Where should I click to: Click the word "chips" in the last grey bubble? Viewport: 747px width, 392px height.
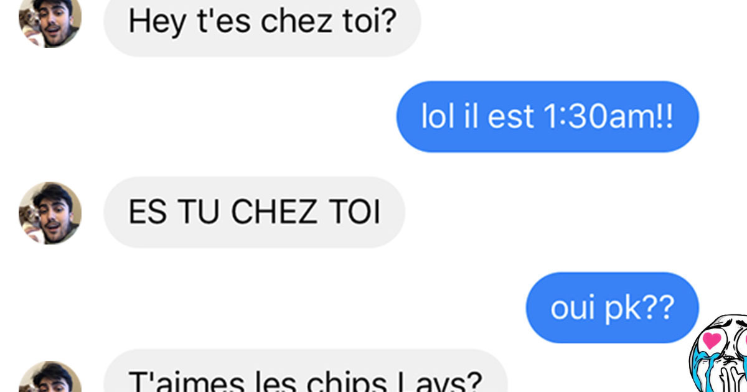(x=354, y=381)
